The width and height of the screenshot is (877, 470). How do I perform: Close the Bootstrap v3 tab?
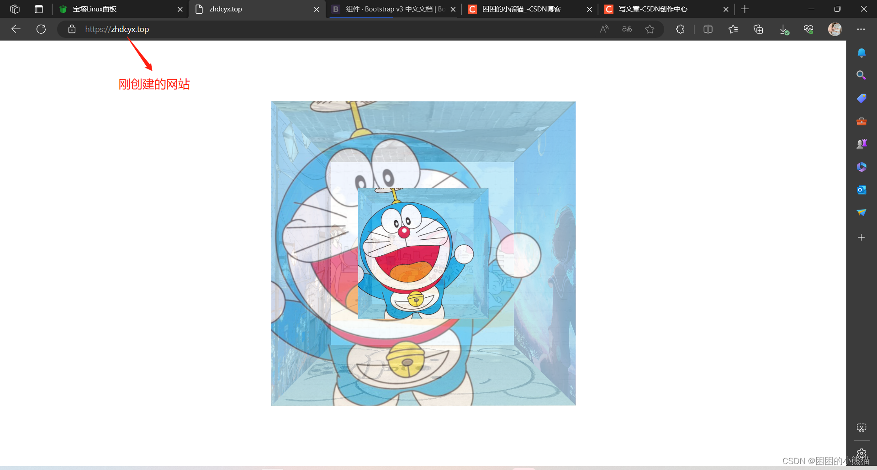point(453,9)
